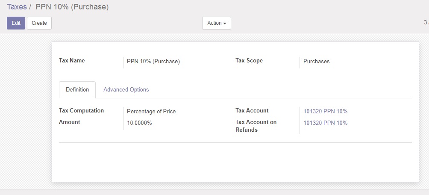Screen dimensions: 429x195
Task: Click the Tax Name label
Action: (x=72, y=61)
